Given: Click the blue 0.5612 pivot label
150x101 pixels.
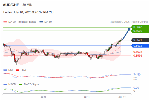Looking at the screenshot, I should [x=140, y=46].
